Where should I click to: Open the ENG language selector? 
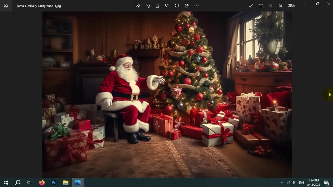coord(301,183)
